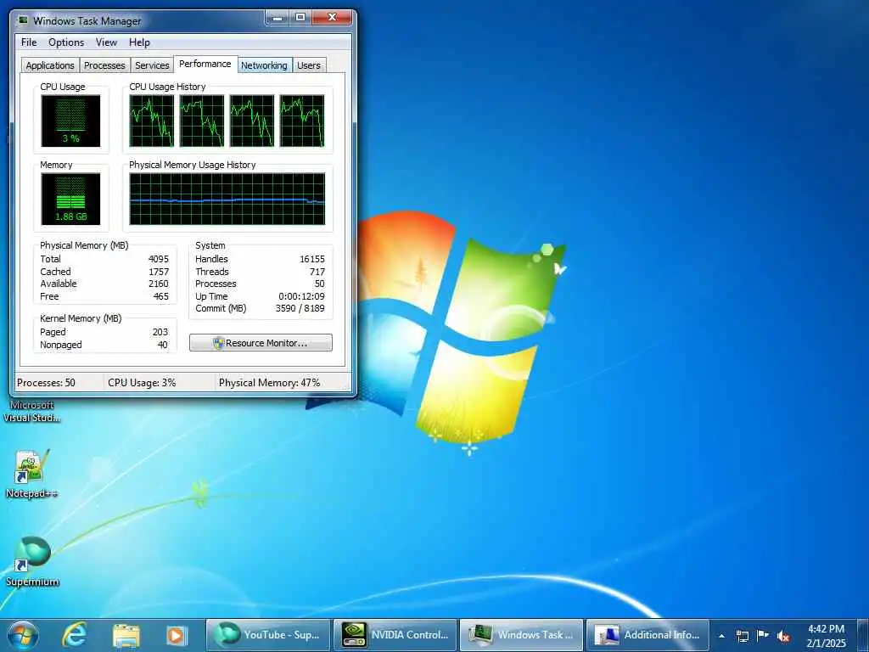Click the Free memory value 465

point(161,296)
